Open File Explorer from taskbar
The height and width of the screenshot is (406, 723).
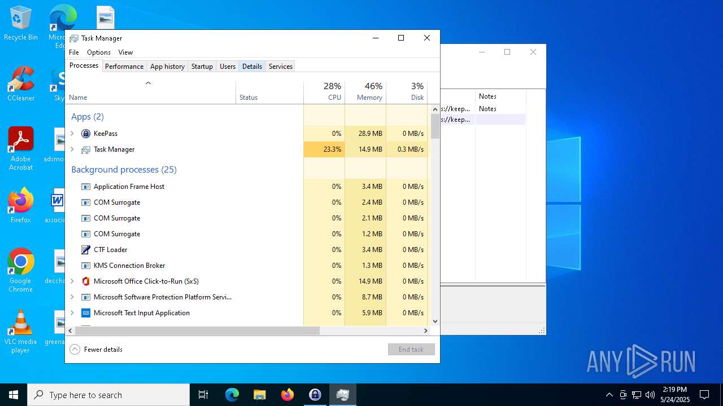pos(260,395)
